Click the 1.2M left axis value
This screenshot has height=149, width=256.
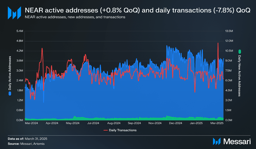(x=20, y=100)
